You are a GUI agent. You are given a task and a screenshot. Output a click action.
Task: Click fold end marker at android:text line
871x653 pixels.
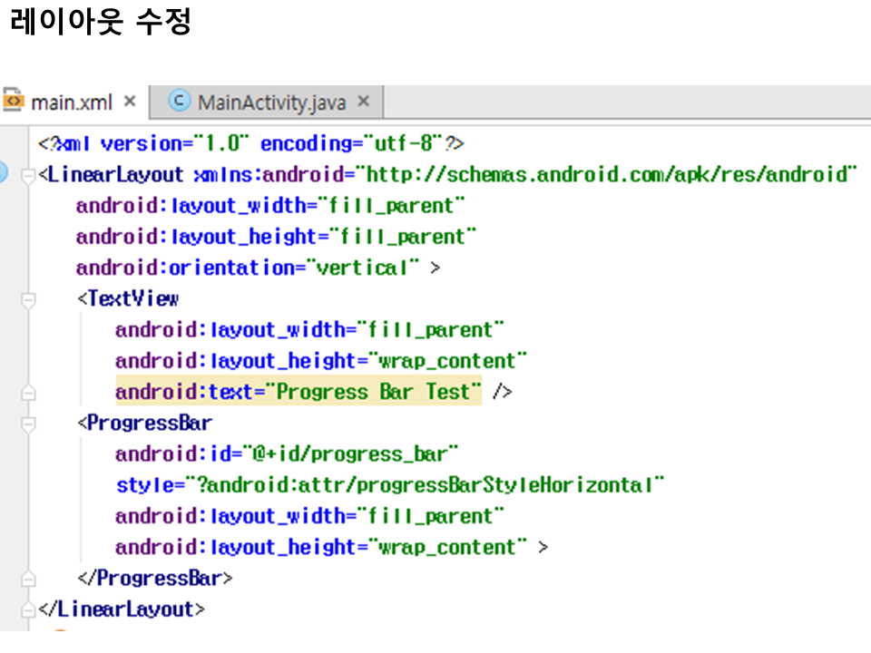click(29, 392)
